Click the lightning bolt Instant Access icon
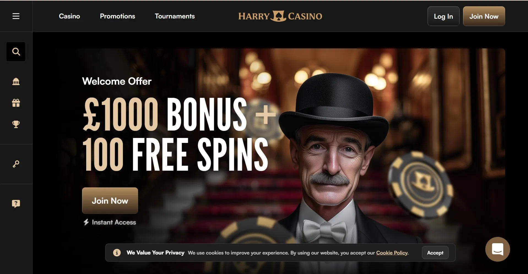Image resolution: width=528 pixels, height=274 pixels. [x=86, y=222]
